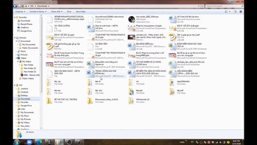This screenshot has height=145, width=257.
Task: Open the change view options dropdown arrow
Action: (230, 12)
